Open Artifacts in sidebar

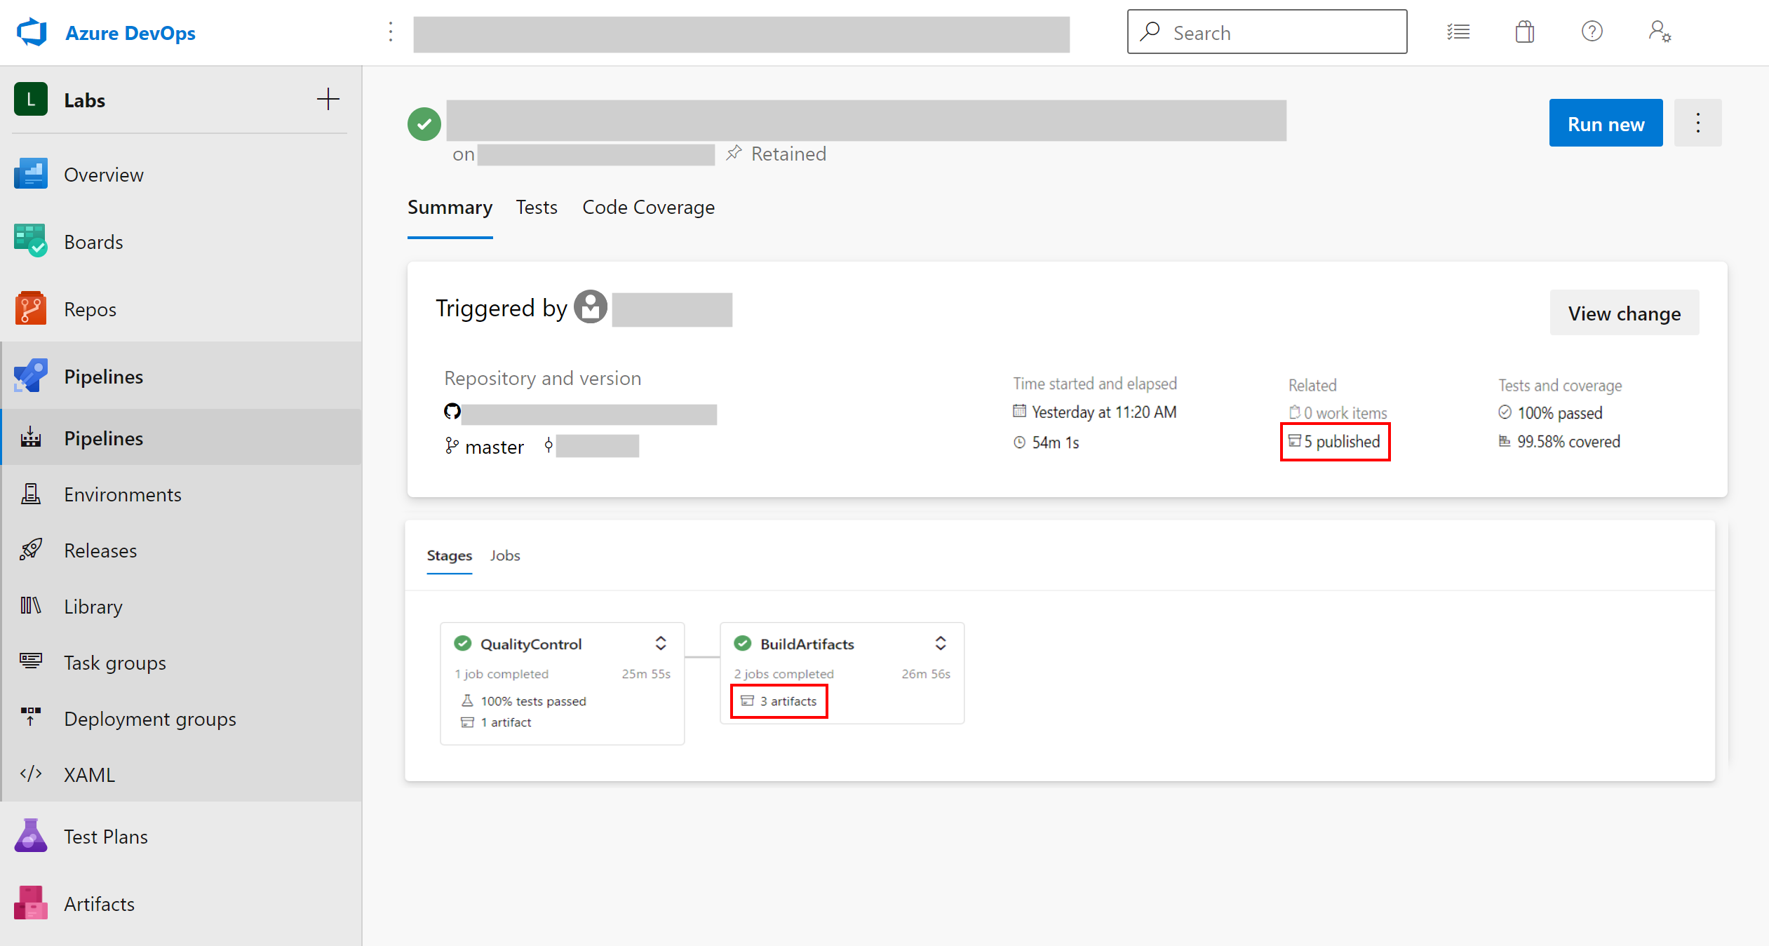pyautogui.click(x=181, y=904)
